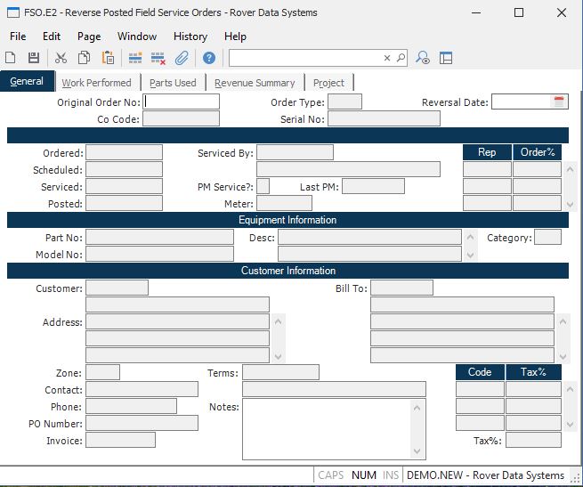Screen dimensions: 583x487
Task: Click the Save floppy disk icon
Action: click(33, 58)
